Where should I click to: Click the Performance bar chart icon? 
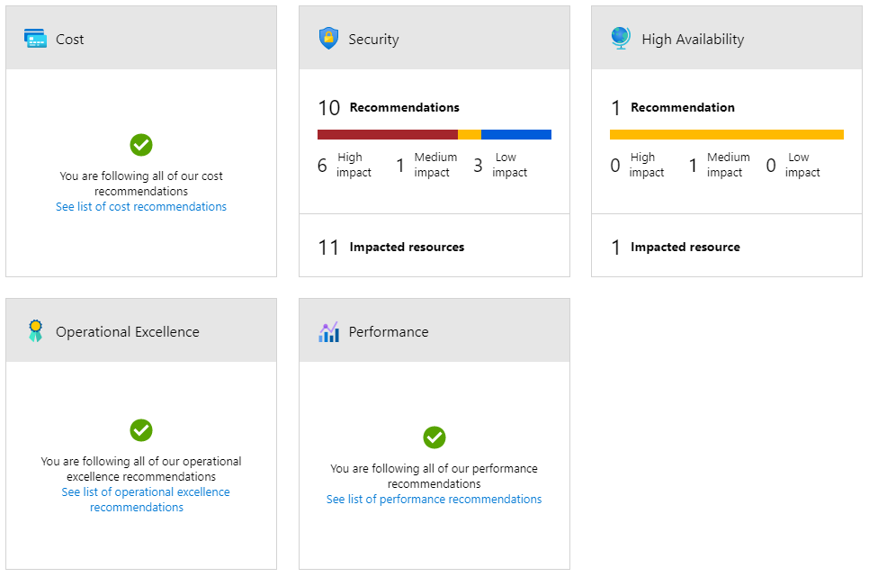328,332
